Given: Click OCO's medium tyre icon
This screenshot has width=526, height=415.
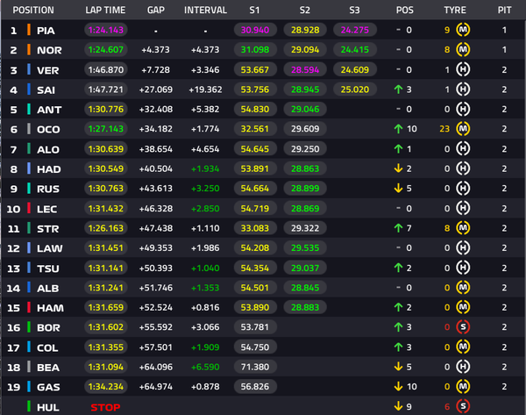Looking at the screenshot, I should pos(463,129).
